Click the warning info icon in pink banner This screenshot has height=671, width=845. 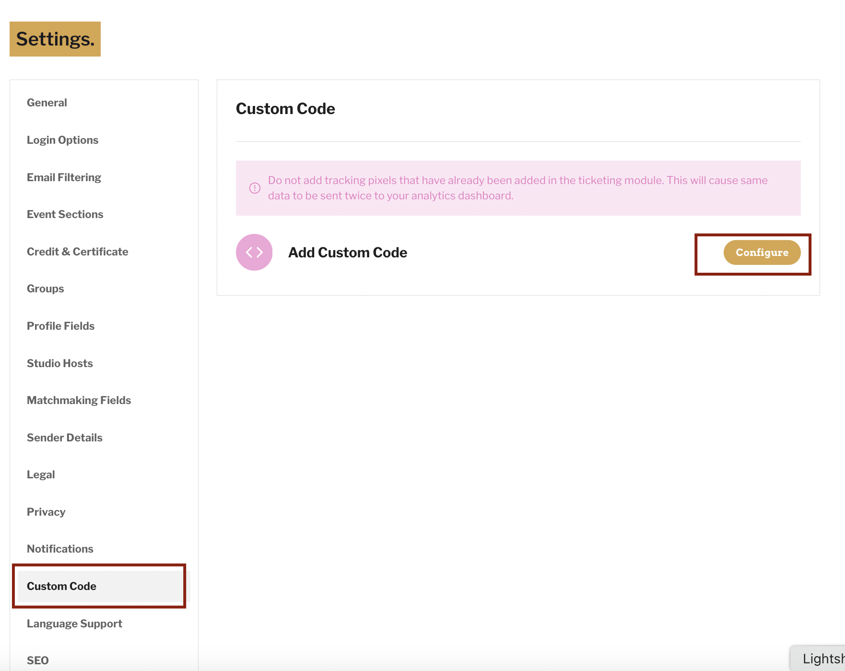[x=255, y=188]
